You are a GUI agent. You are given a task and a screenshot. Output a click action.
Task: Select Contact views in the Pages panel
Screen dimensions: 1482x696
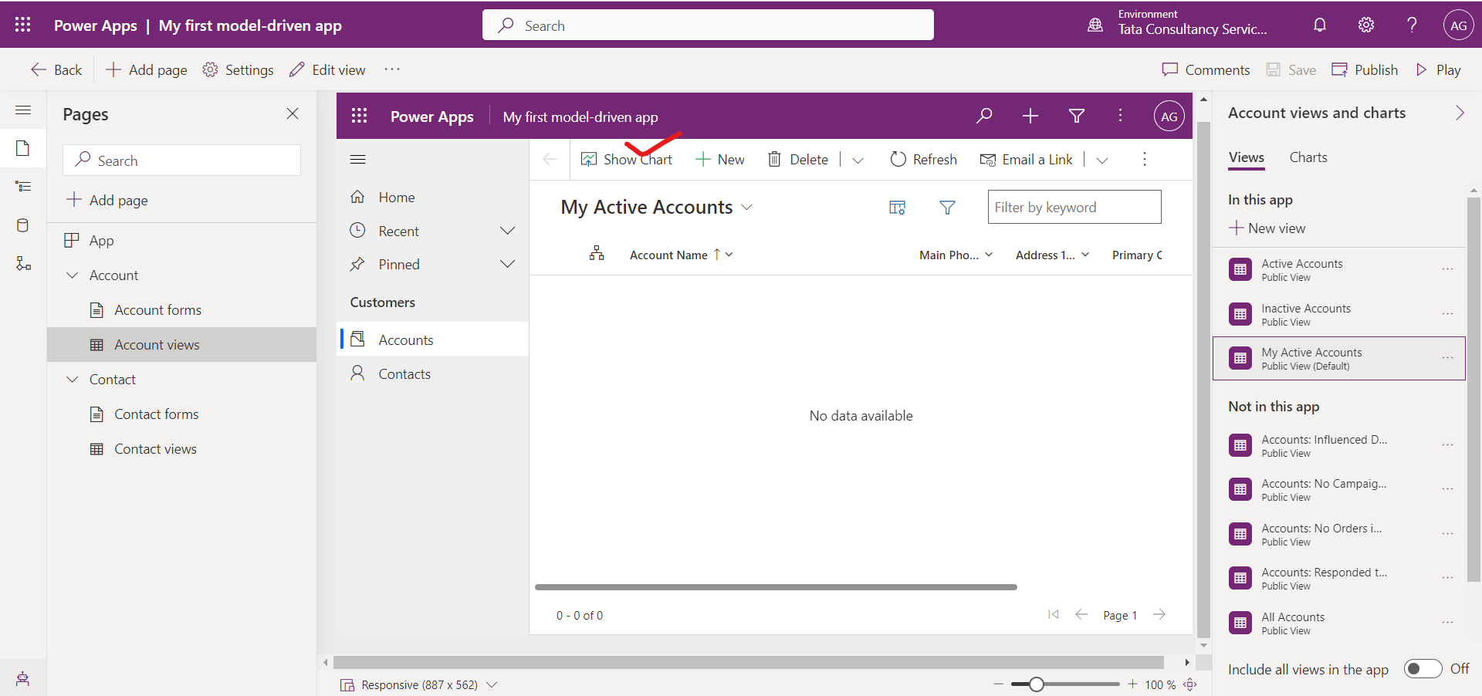[x=155, y=448]
